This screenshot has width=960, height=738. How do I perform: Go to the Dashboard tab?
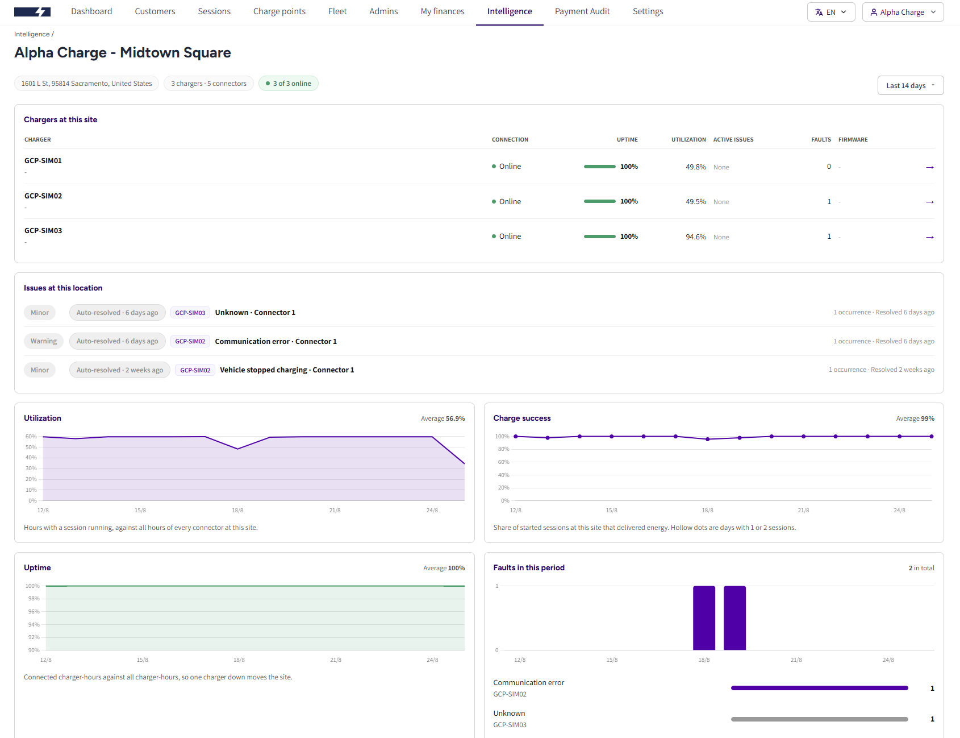pos(91,11)
